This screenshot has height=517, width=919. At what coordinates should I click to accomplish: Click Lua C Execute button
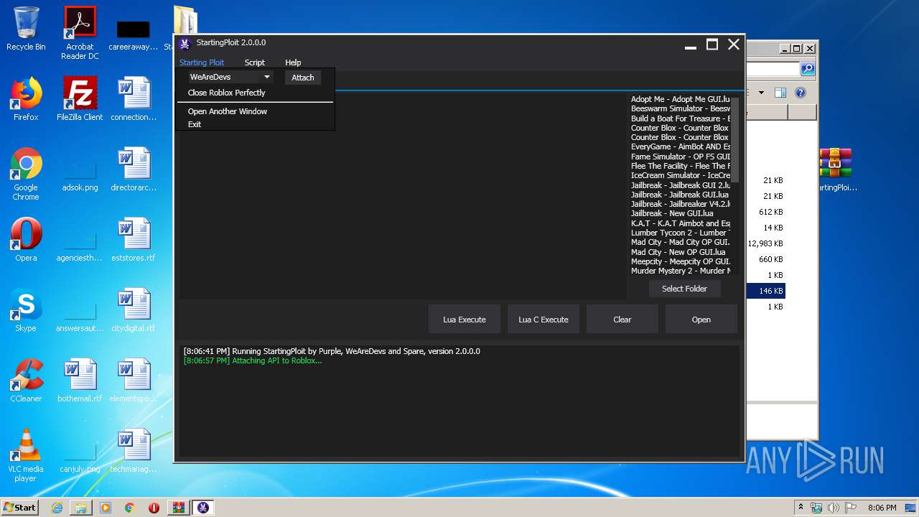[544, 320]
